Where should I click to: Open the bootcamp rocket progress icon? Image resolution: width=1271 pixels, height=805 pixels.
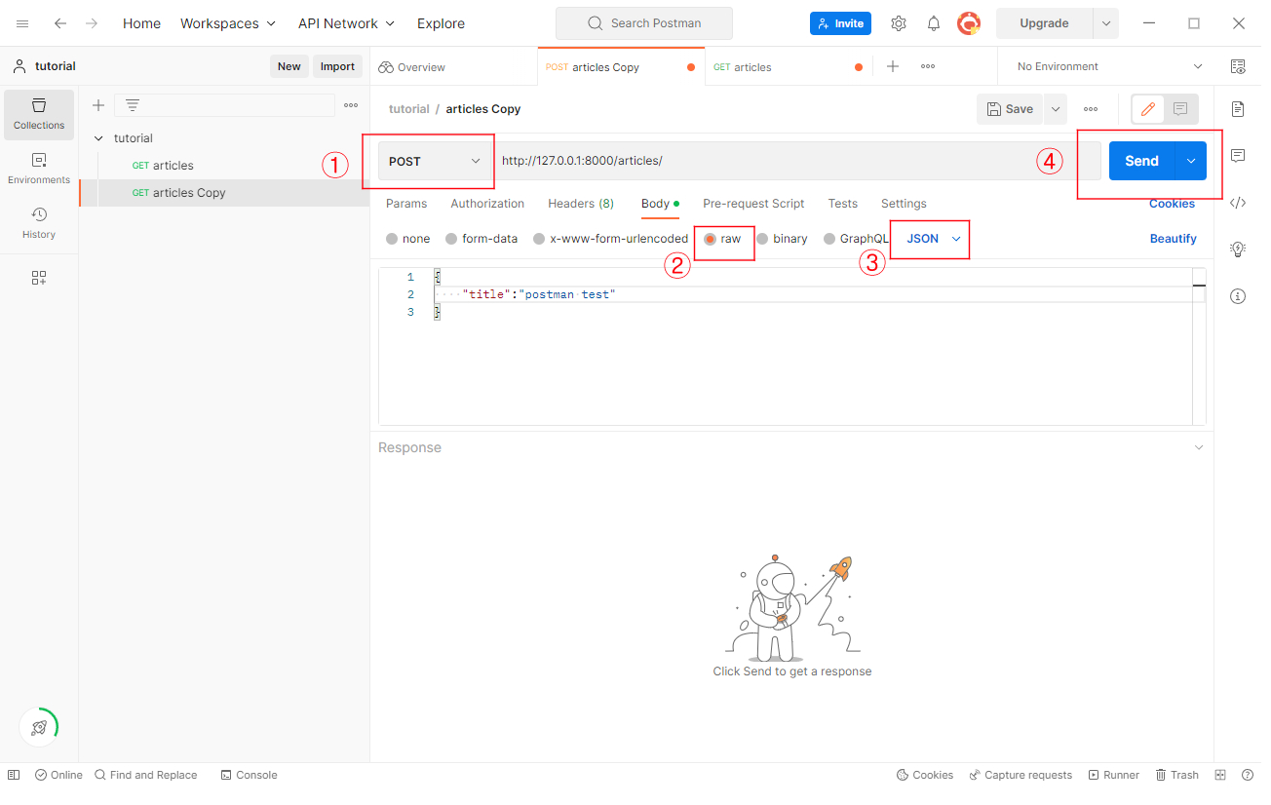pyautogui.click(x=39, y=727)
